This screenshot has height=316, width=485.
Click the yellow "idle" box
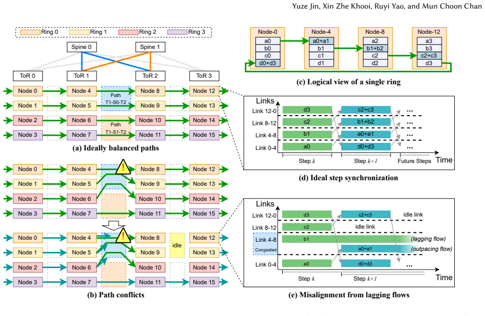[177, 245]
